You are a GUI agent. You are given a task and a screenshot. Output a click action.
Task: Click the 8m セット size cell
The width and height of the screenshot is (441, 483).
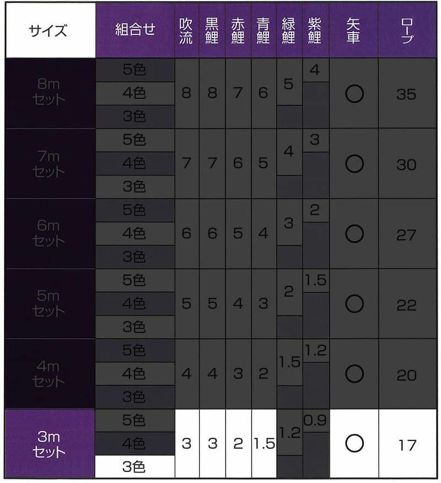pos(49,93)
